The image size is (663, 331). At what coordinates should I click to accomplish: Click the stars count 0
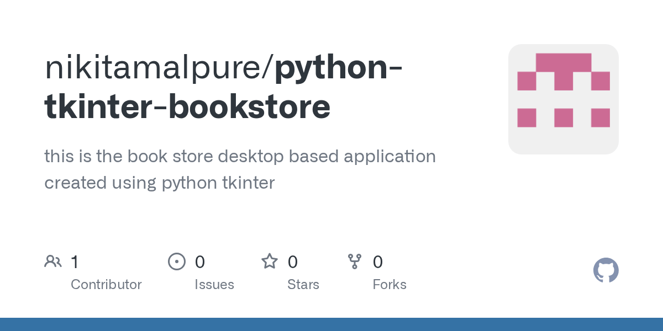[x=293, y=262]
